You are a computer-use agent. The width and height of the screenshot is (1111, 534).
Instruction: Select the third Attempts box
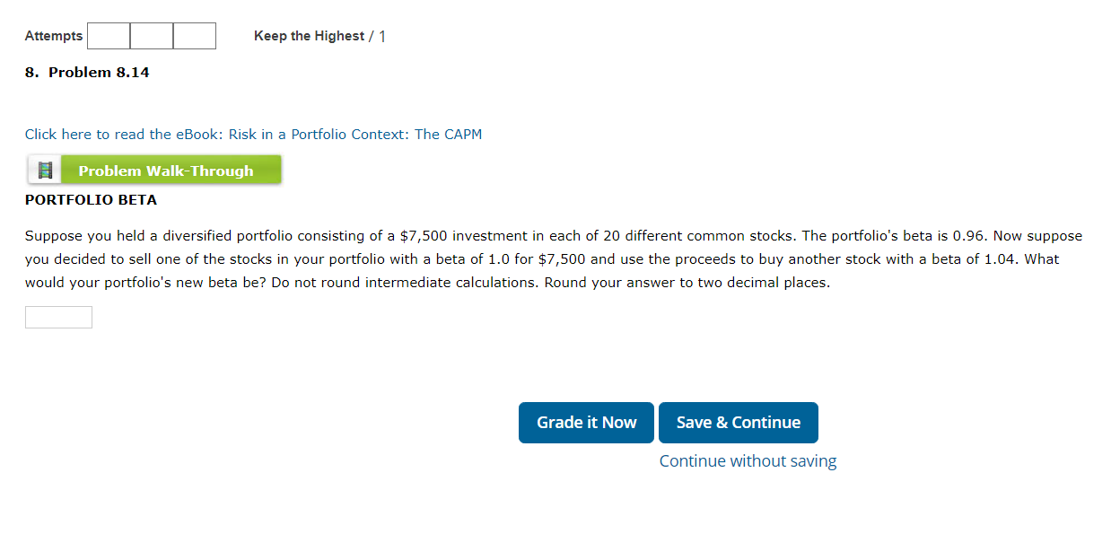coord(194,36)
